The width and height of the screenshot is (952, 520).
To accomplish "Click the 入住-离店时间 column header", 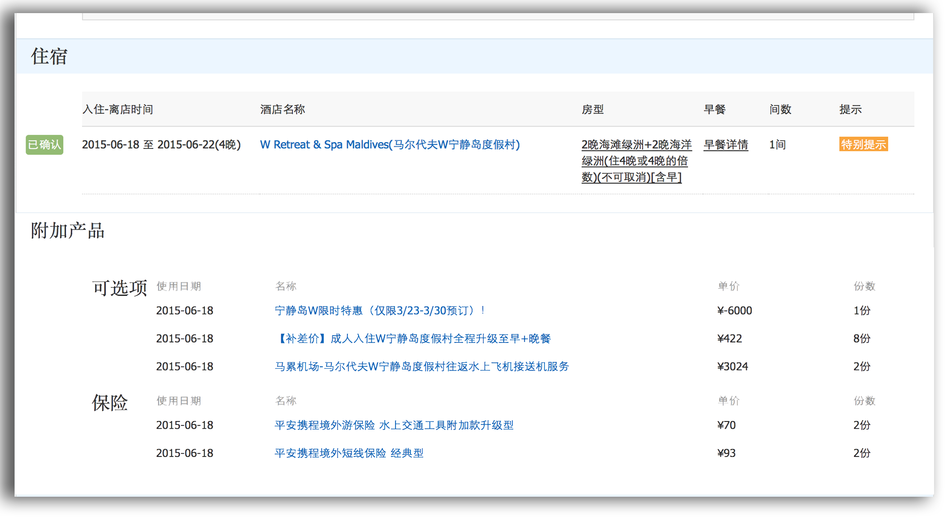I will (x=118, y=110).
